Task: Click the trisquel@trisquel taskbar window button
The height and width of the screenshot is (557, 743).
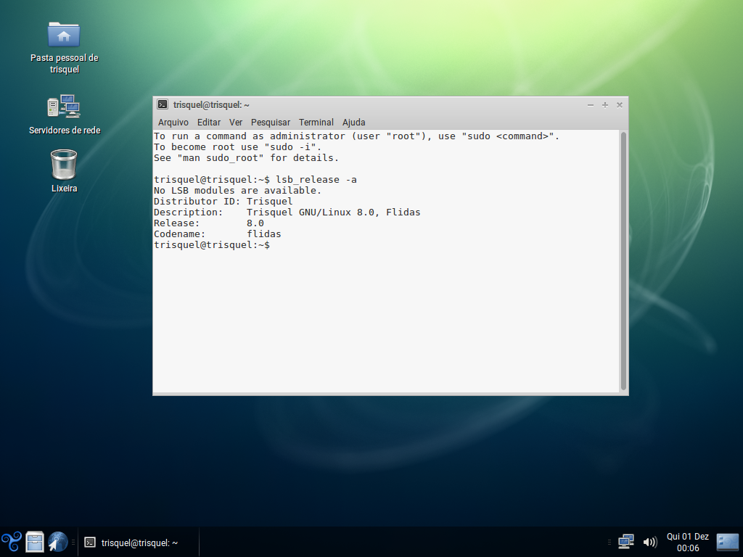Action: pyautogui.click(x=138, y=542)
